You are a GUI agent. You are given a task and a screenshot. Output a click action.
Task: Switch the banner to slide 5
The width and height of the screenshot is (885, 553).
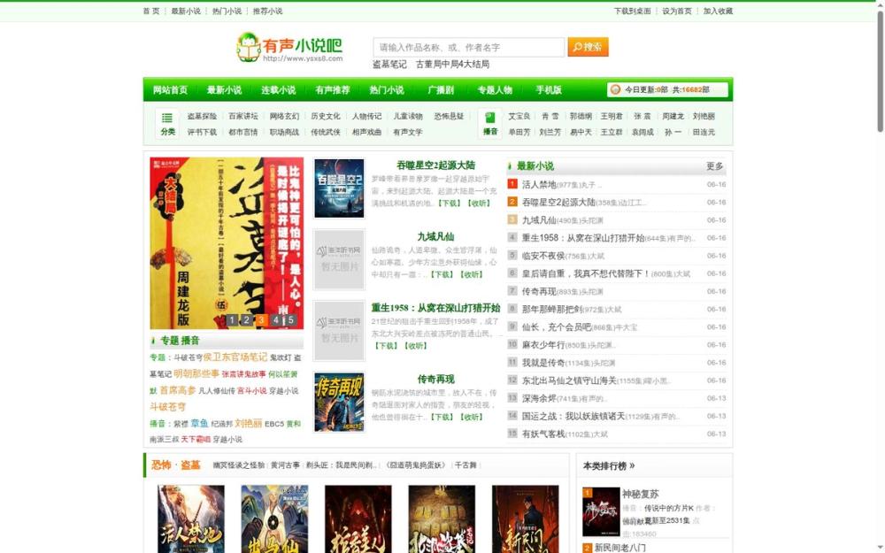pyautogui.click(x=290, y=320)
